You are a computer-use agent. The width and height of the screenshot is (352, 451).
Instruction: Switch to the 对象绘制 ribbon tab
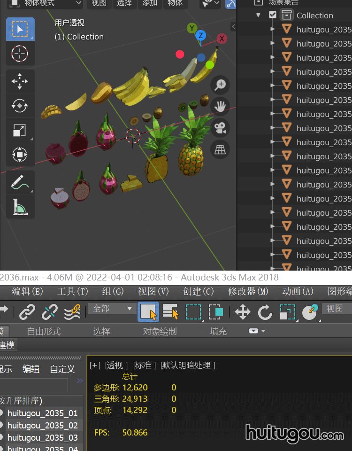coord(160,331)
